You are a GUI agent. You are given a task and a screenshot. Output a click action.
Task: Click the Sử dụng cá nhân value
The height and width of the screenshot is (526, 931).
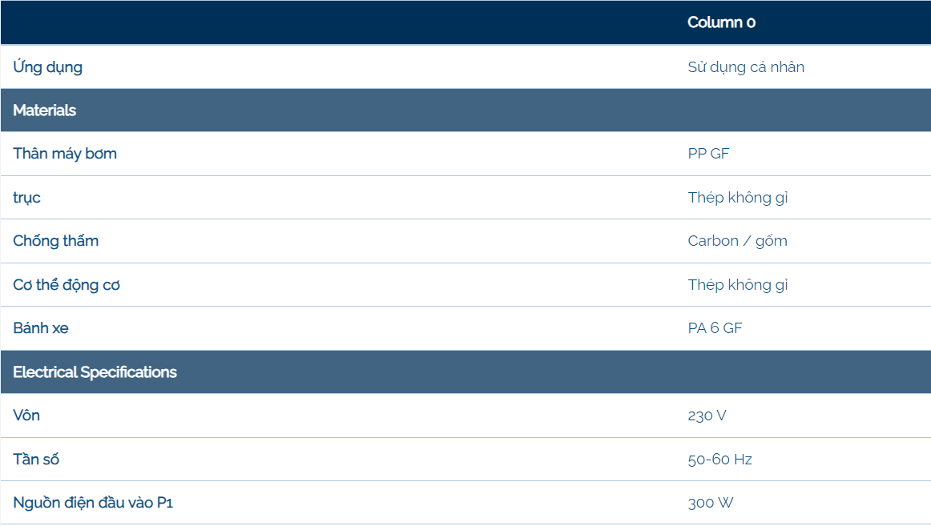[x=746, y=67]
